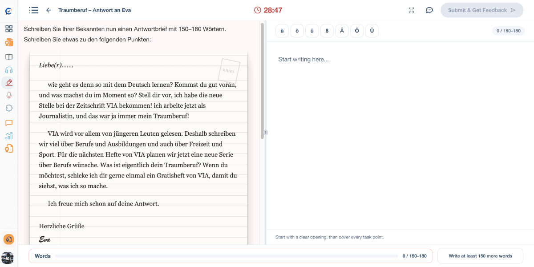This screenshot has height=267, width=534.
Task: Click the 'Eva' signature
Action: (44, 239)
